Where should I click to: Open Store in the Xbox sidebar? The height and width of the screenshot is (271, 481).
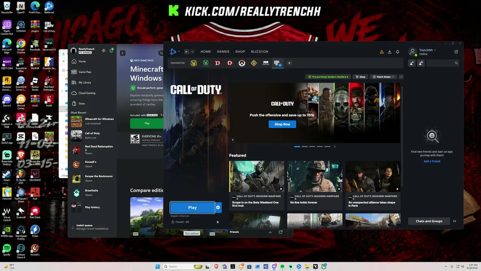[82, 104]
